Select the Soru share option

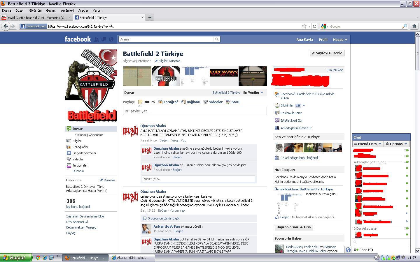[x=232, y=102]
